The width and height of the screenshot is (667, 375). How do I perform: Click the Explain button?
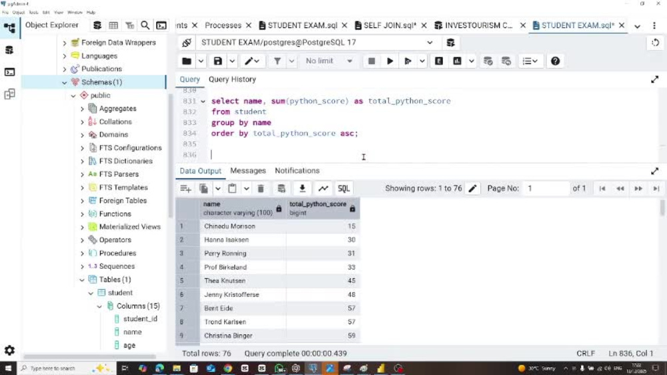click(x=439, y=61)
